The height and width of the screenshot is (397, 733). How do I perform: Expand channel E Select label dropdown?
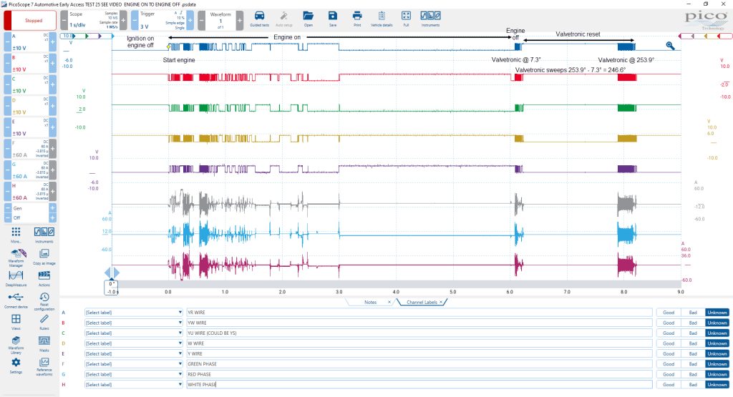[134, 353]
